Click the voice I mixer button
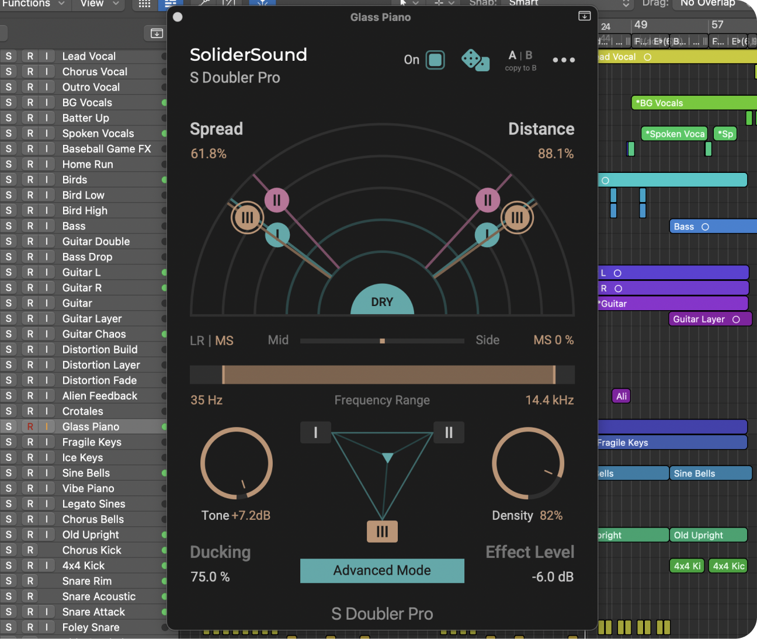 [315, 432]
